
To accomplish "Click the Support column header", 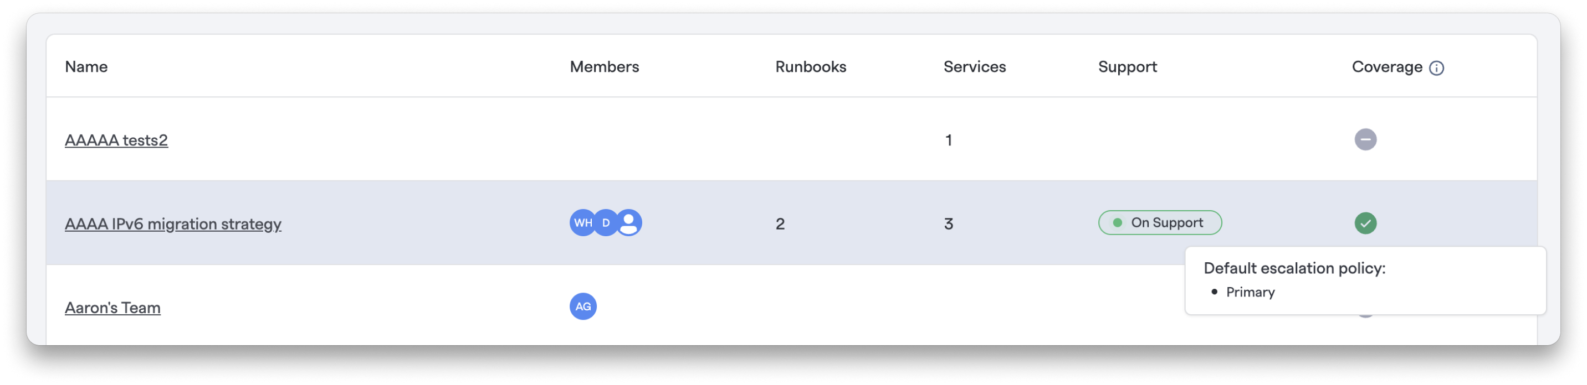I will [x=1128, y=66].
